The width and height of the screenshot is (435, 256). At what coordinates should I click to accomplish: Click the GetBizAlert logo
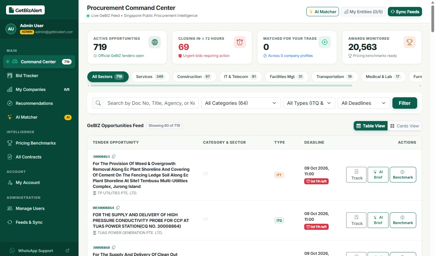[25, 10]
